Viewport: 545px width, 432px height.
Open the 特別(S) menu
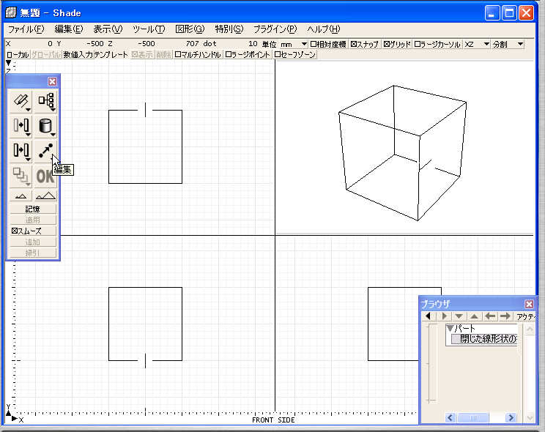pos(229,29)
